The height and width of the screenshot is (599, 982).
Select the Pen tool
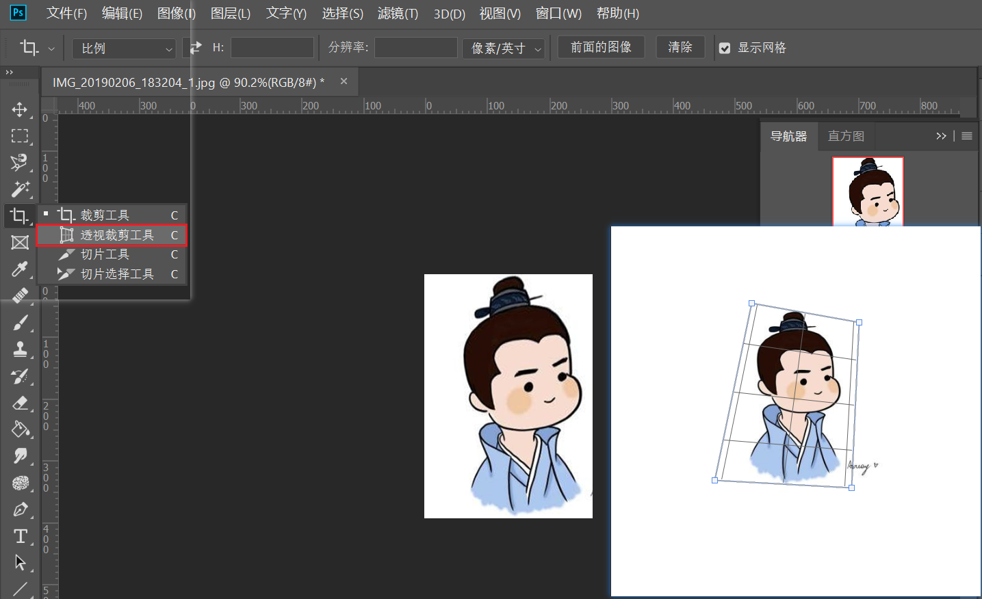pos(20,509)
